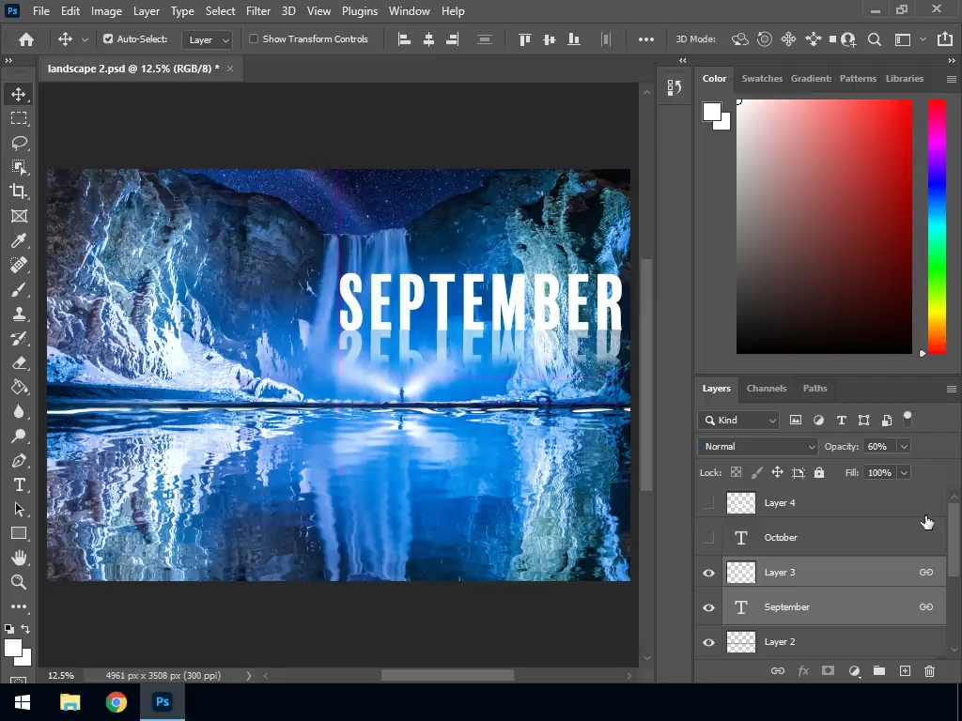
Task: Open the History panel icon
Action: click(x=675, y=87)
